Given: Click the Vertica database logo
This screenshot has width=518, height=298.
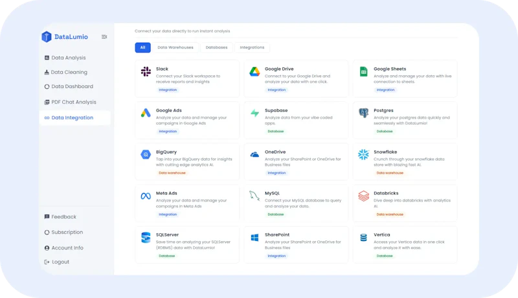Looking at the screenshot, I should point(363,238).
